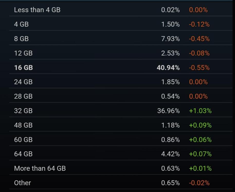Screen dimensions: 235x192
Task: Click the "Less than 4 GB" row label
Action: point(37,10)
